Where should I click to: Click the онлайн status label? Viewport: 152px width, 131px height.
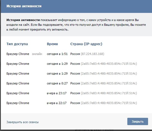click(37, 54)
